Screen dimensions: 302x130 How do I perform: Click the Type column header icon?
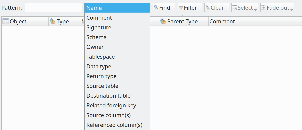[x=53, y=21]
